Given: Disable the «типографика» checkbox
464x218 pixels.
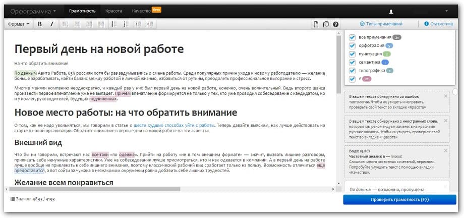Looking at the screenshot, I should (353, 70).
